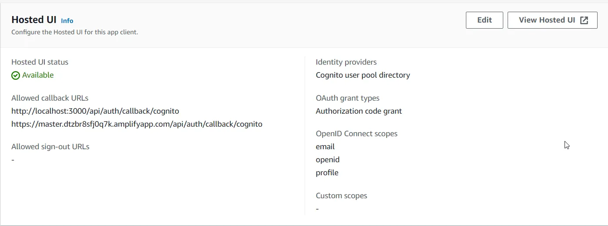Click the external link icon on View Hosted UI
Screen dimensions: 608x226
(x=584, y=20)
